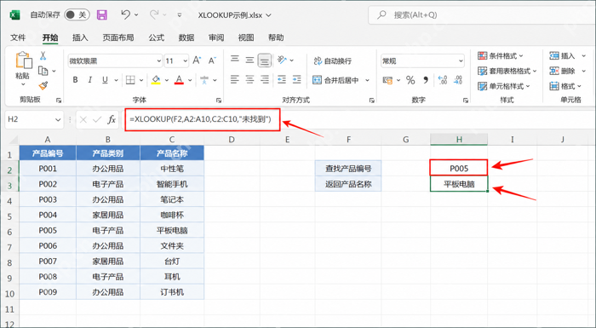596x328 pixels.
Task: Toggle 自动换行 wrap text
Action: click(x=333, y=60)
